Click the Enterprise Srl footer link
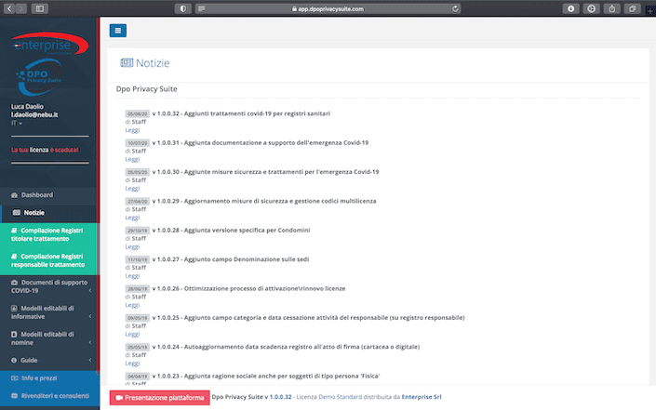Screen dimensions: 656x410 (422, 397)
